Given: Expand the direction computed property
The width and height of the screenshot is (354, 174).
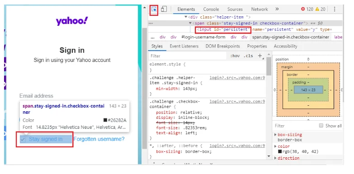Looking at the screenshot, I should (275, 158).
